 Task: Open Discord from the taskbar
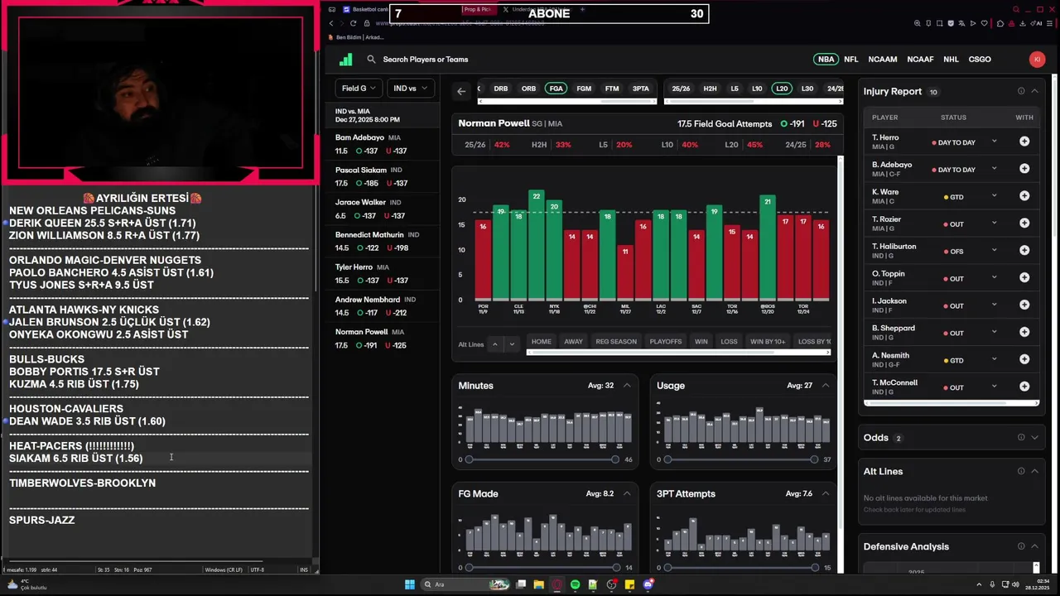pos(648,584)
